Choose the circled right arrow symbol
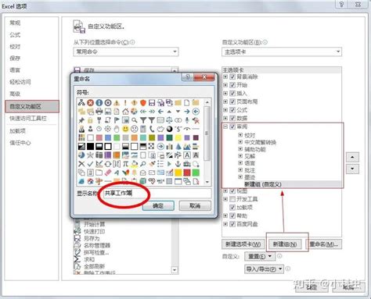 click(x=160, y=147)
